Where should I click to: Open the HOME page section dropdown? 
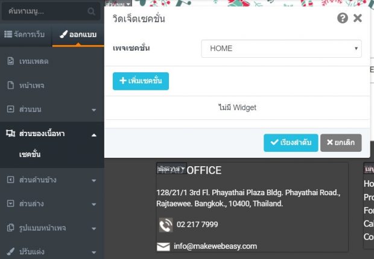point(282,49)
